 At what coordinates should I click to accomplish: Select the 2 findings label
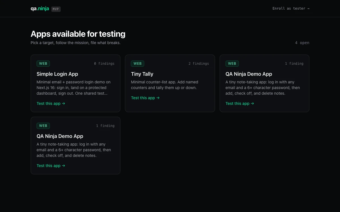pos(199,64)
